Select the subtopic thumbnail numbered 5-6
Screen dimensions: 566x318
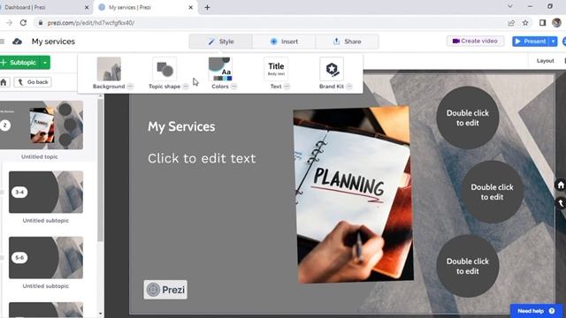[x=46, y=257]
